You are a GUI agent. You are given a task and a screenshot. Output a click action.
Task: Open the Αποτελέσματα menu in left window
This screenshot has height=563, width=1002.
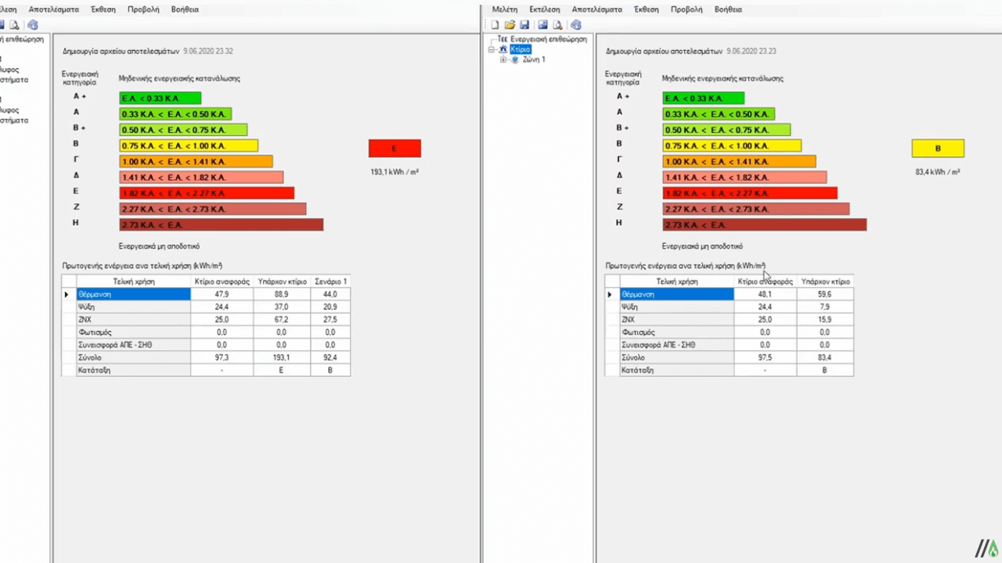pos(54,9)
